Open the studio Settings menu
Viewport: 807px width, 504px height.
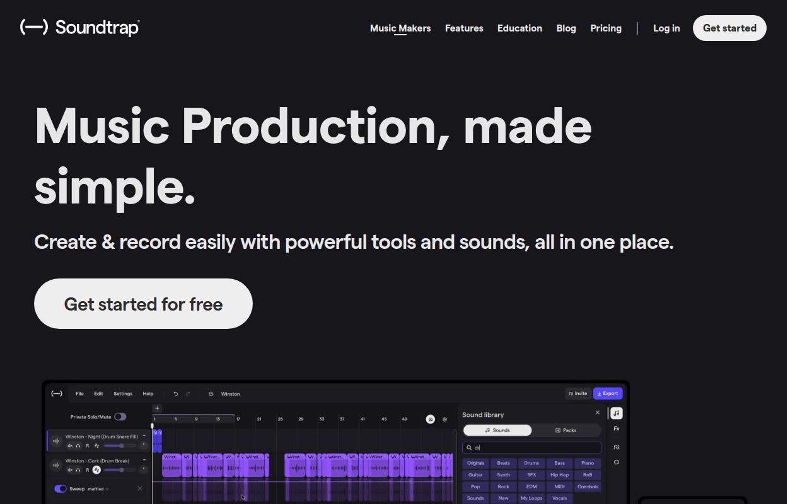[x=123, y=394]
